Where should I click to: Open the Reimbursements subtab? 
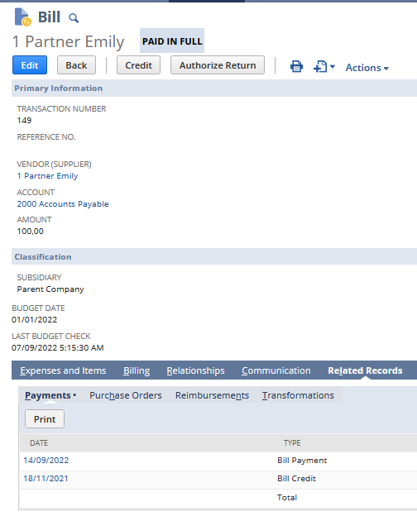212,395
